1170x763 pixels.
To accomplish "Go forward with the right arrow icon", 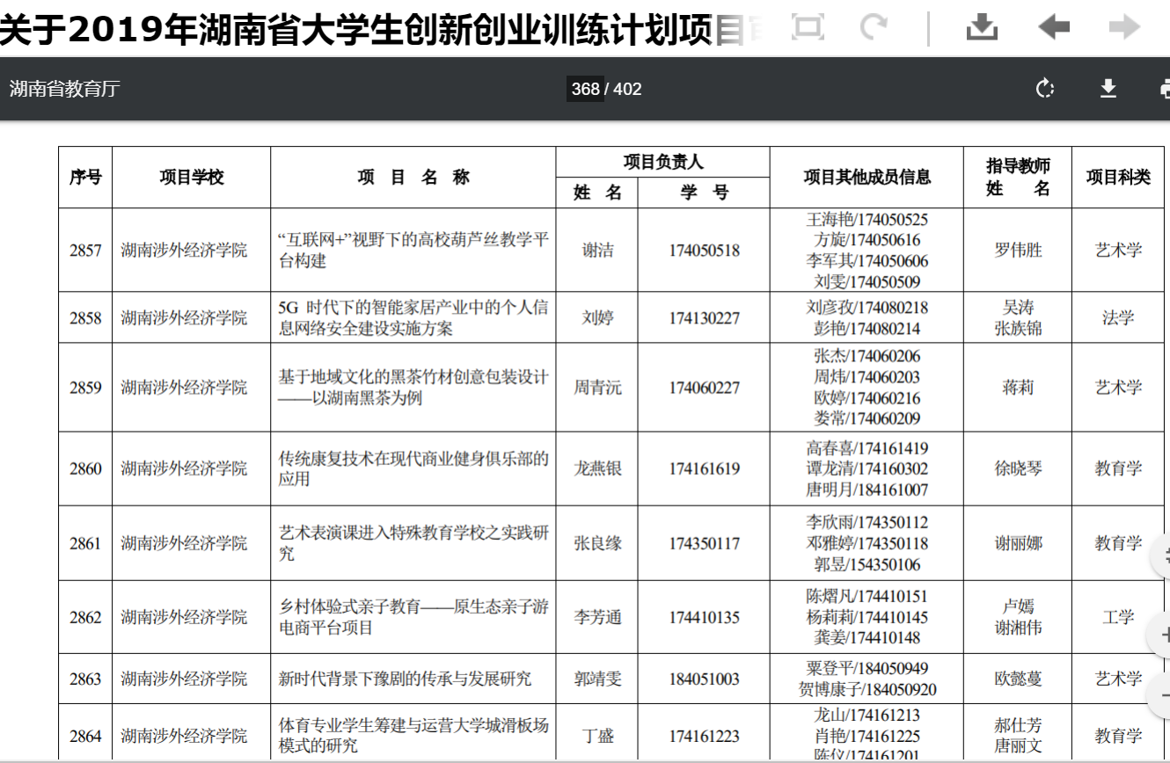I will pyautogui.click(x=1124, y=27).
